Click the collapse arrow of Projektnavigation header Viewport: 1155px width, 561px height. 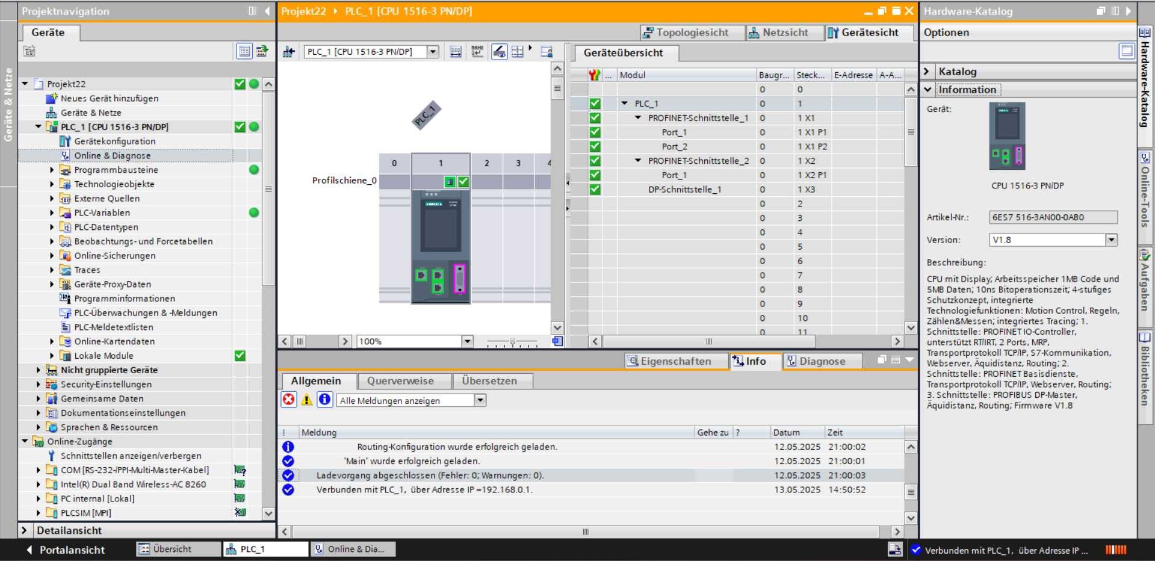(x=267, y=11)
